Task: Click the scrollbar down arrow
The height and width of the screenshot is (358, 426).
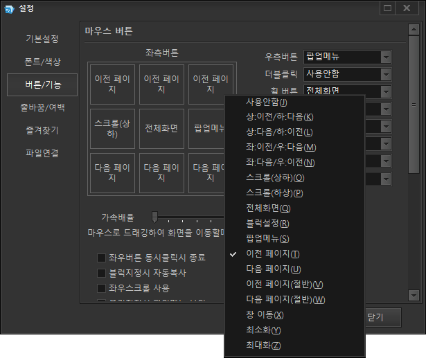Action: (414, 295)
